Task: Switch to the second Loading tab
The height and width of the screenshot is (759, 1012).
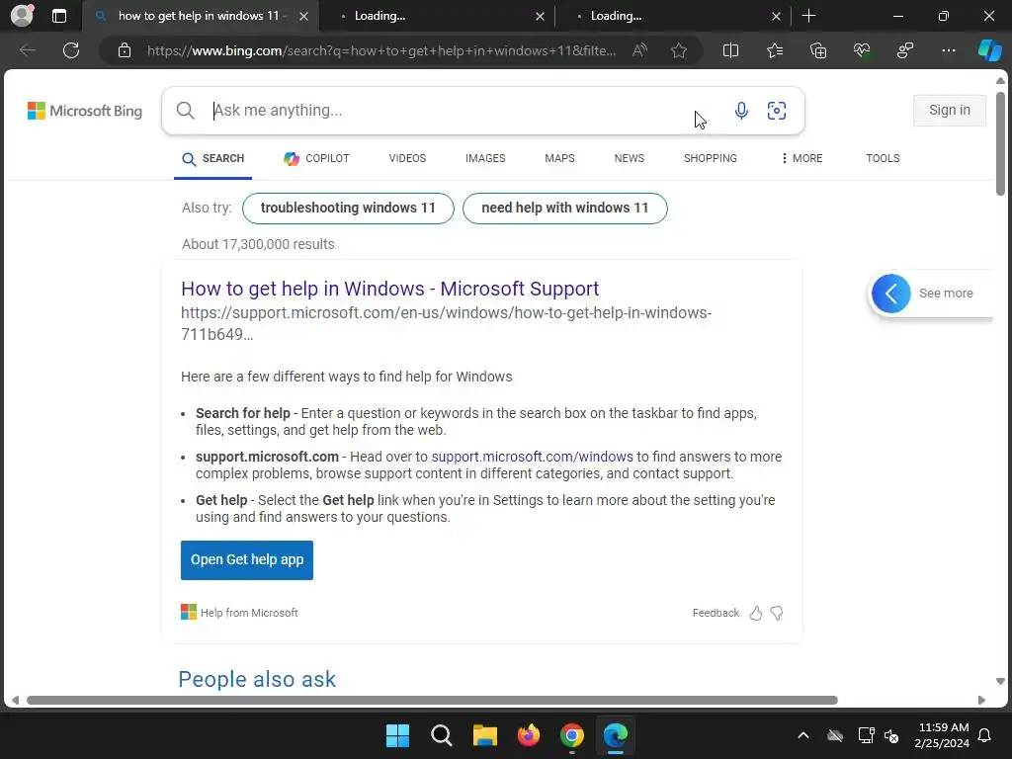Action: click(673, 16)
